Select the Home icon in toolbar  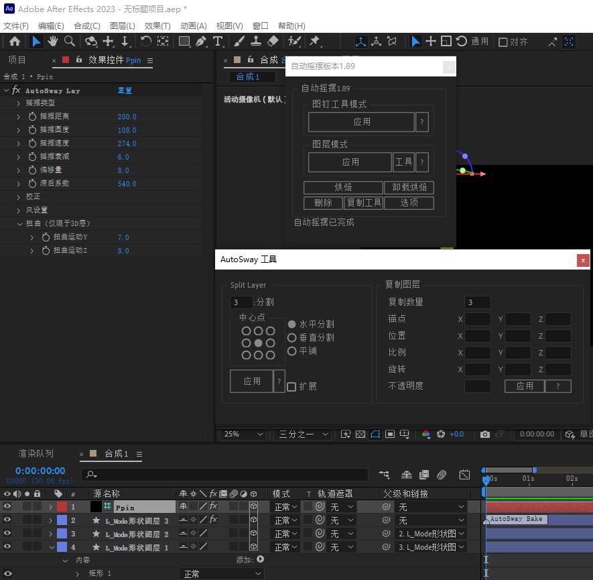(x=15, y=42)
